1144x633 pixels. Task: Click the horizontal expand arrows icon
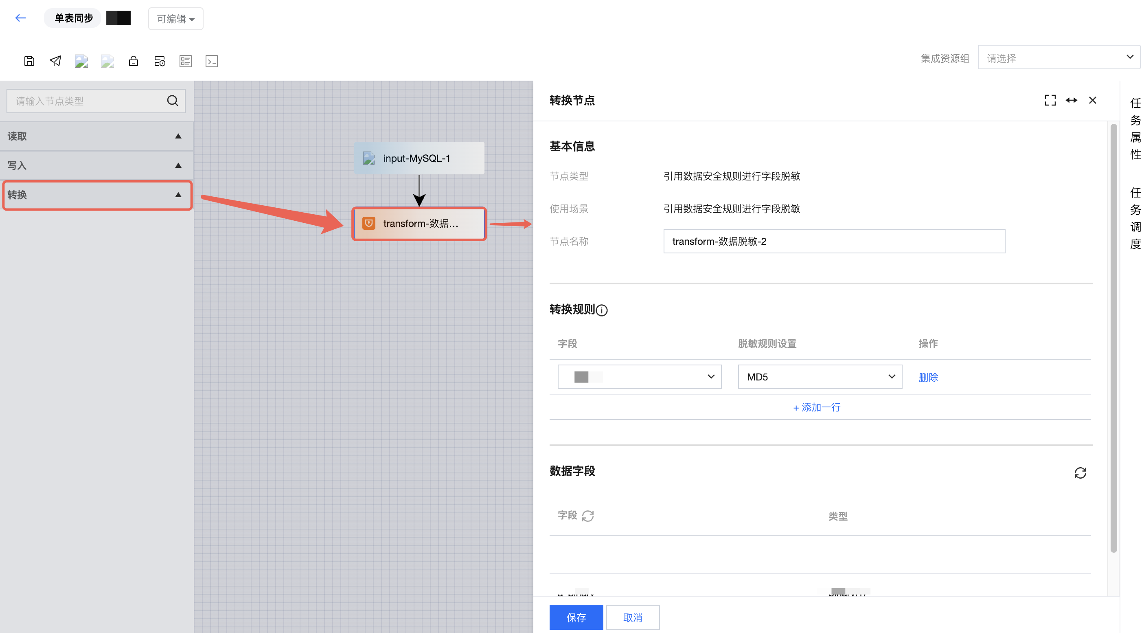[1071, 100]
